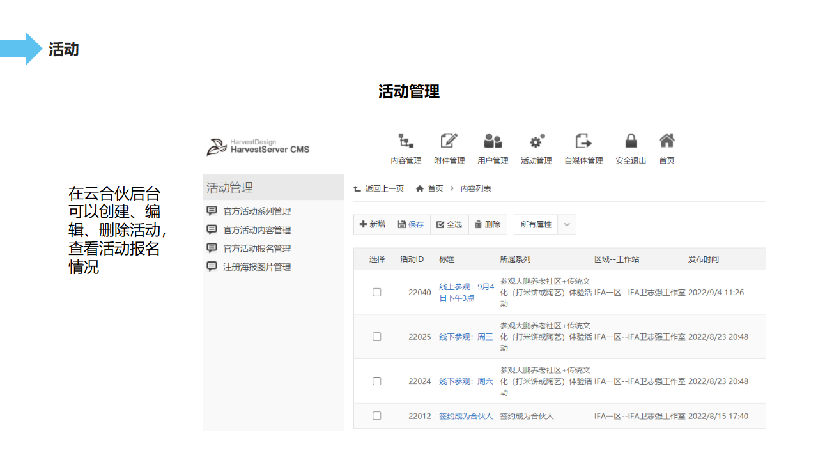Open 附件管理 attachment management icon

449,141
